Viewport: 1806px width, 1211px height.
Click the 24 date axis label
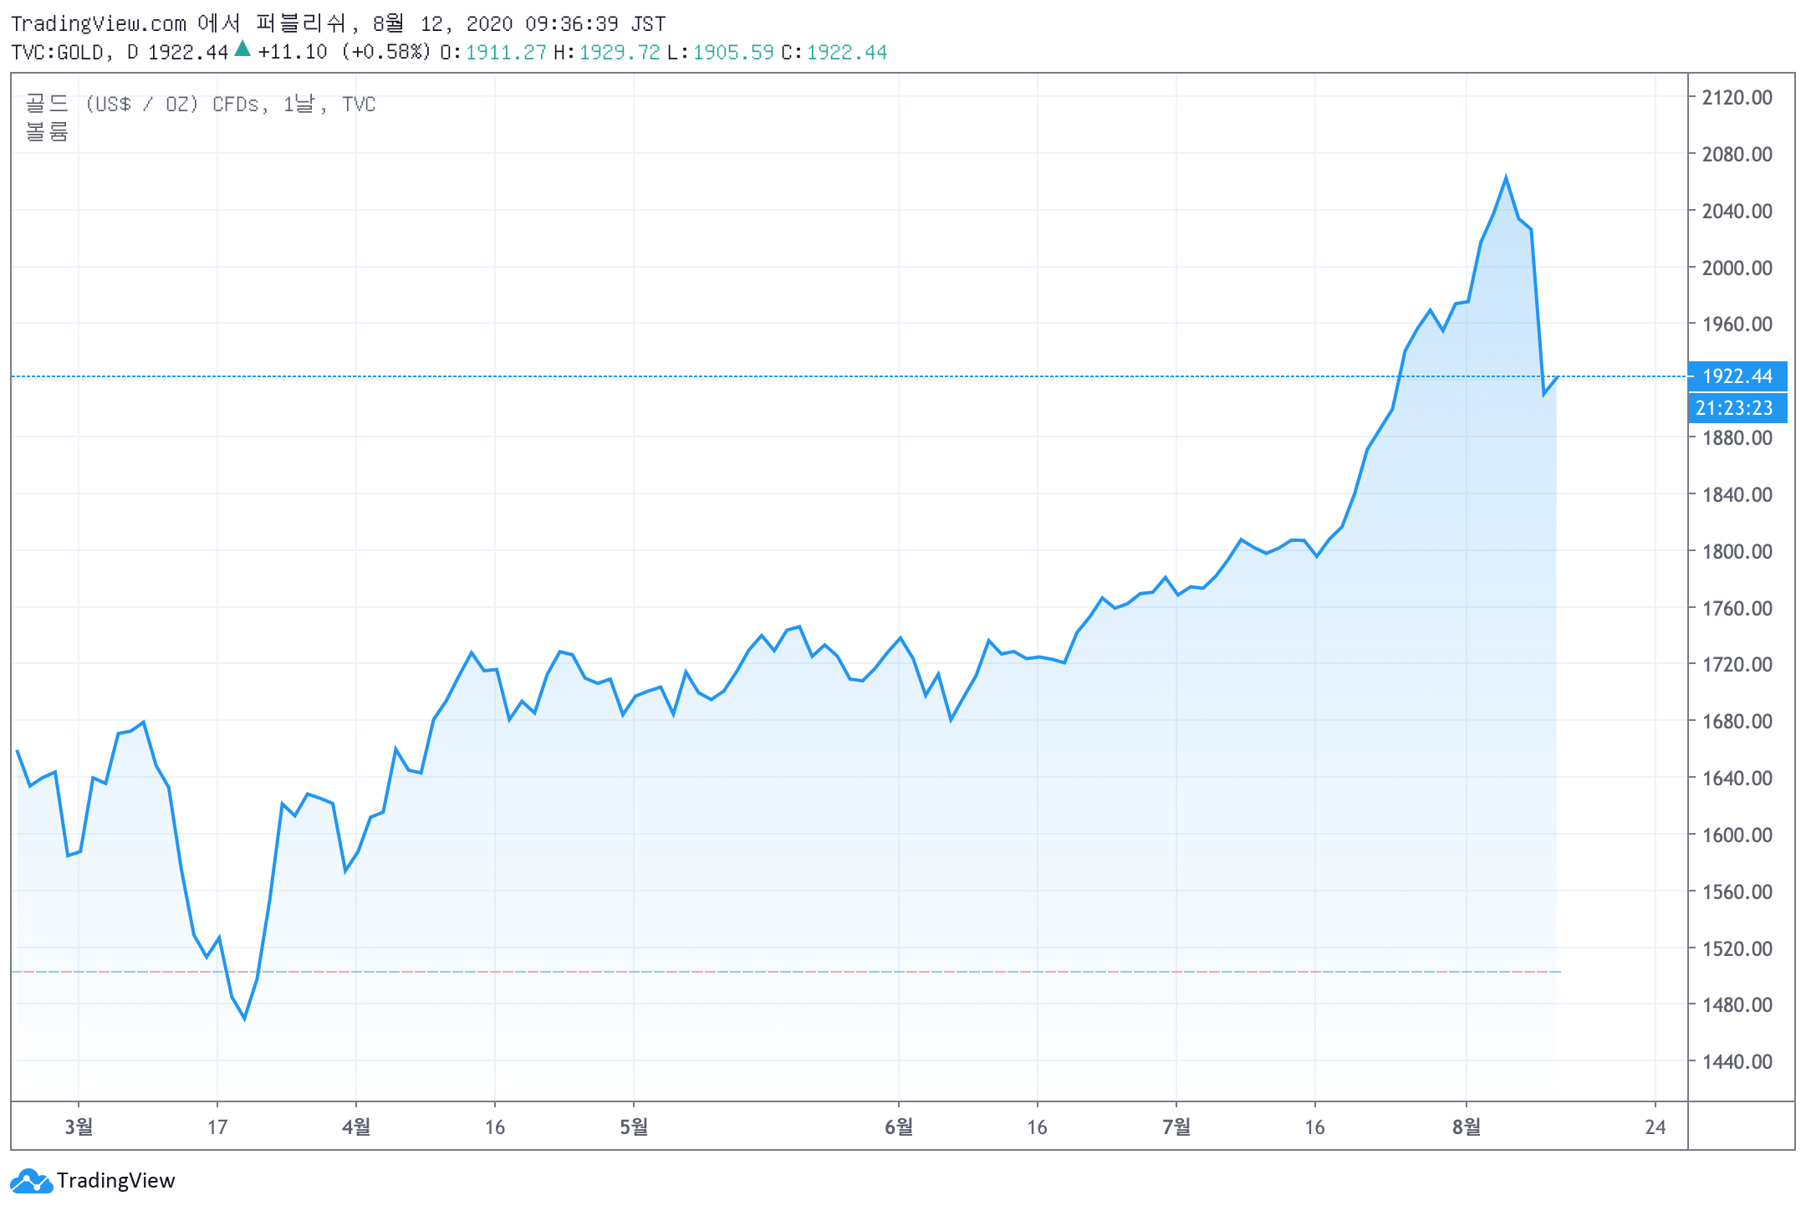click(1655, 1127)
